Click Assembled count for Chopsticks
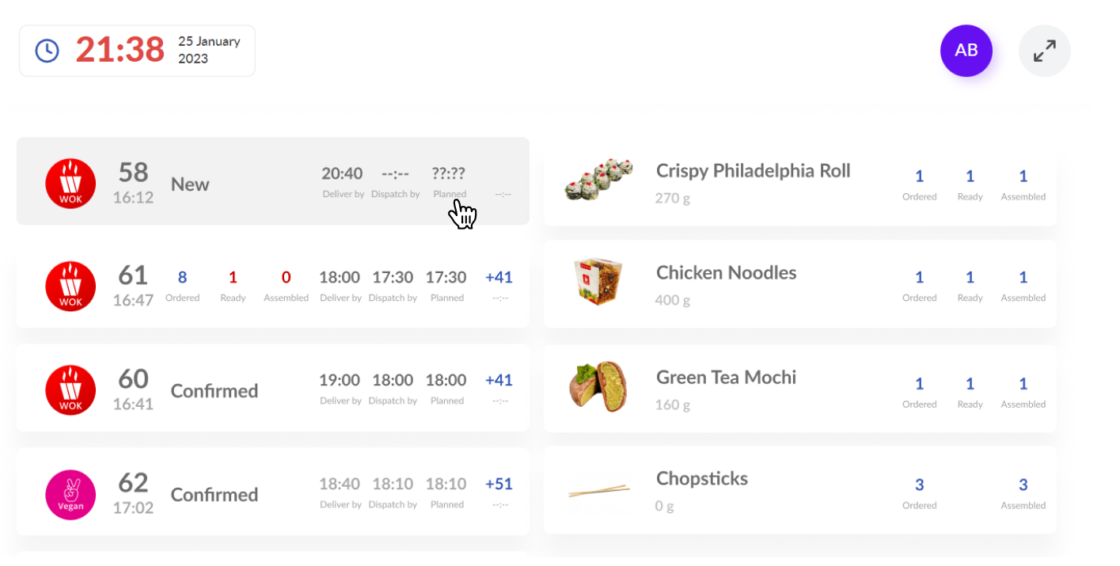The height and width of the screenshot is (566, 1120). point(1023,484)
